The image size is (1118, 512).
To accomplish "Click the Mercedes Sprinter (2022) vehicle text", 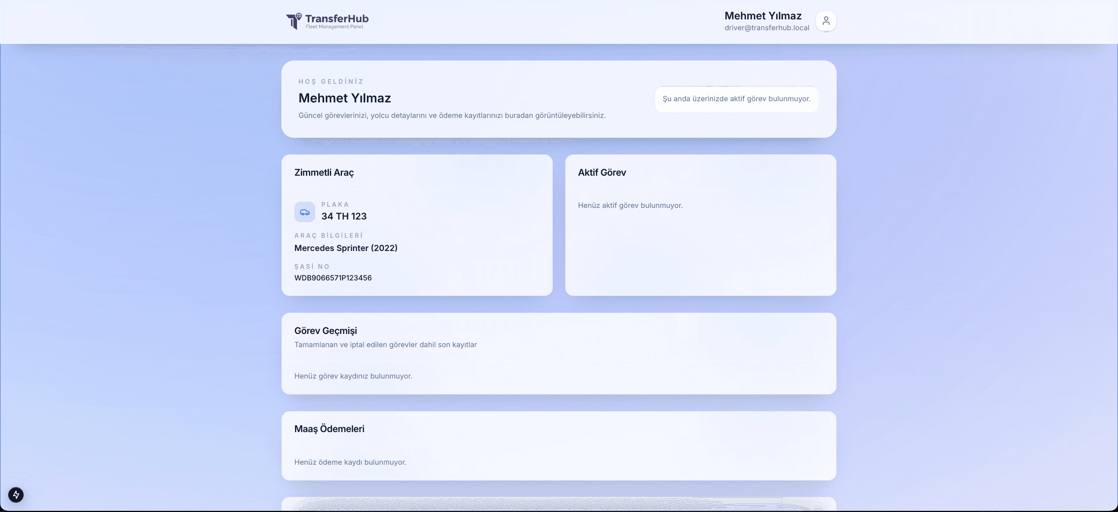I will pyautogui.click(x=345, y=248).
